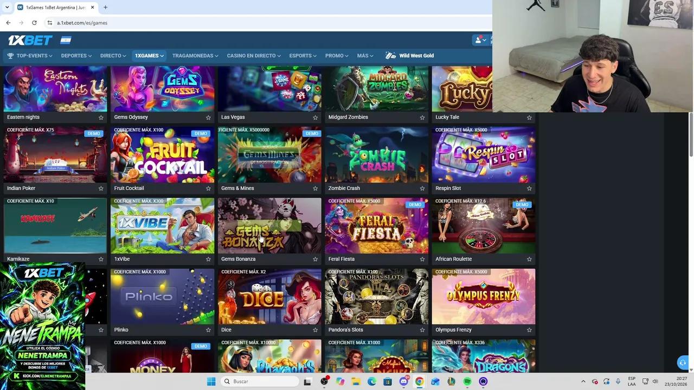Favorite the Eastern nights game star
This screenshot has width=694, height=390.
click(x=101, y=117)
